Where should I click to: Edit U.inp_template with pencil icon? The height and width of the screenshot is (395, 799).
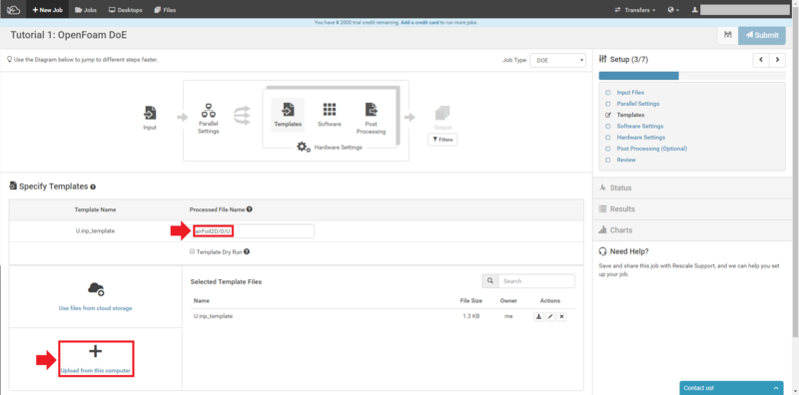(x=550, y=316)
